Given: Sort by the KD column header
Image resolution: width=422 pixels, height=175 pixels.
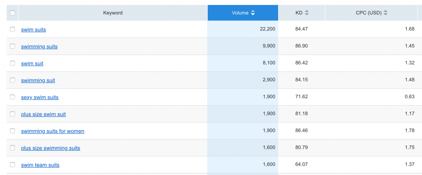Looking at the screenshot, I should click(299, 13).
